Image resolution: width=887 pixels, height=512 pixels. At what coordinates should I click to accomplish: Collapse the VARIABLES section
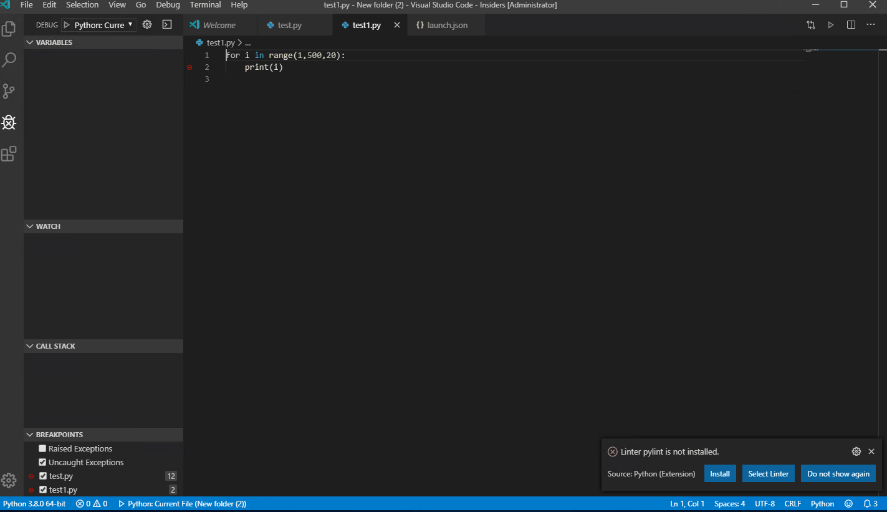click(103, 42)
